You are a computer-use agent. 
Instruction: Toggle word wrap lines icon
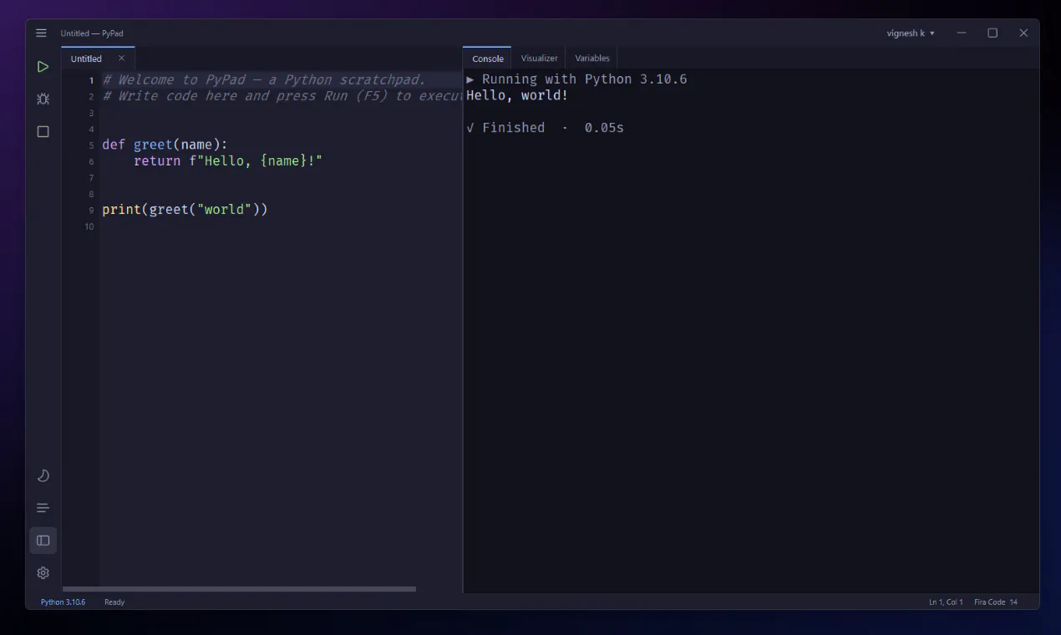click(x=43, y=508)
